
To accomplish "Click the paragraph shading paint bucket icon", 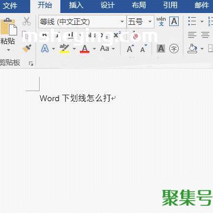I will point(192,49).
